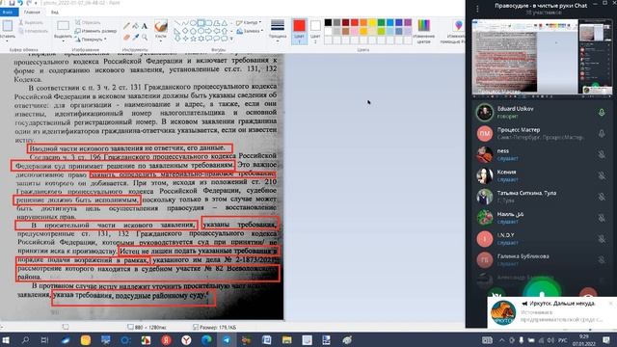Viewport: 617px width, 347px height.
Task: Click the Paste (Вставить) clipboard icon
Action: tap(7, 26)
